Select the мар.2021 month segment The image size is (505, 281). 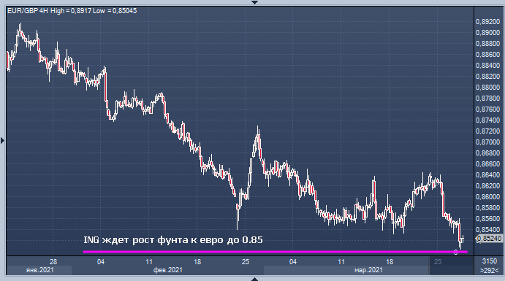368,270
